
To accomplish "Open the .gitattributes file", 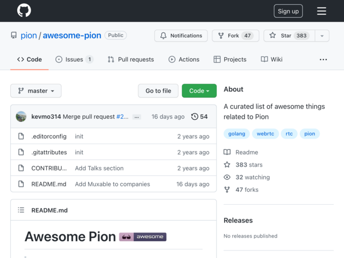I will pyautogui.click(x=49, y=152).
